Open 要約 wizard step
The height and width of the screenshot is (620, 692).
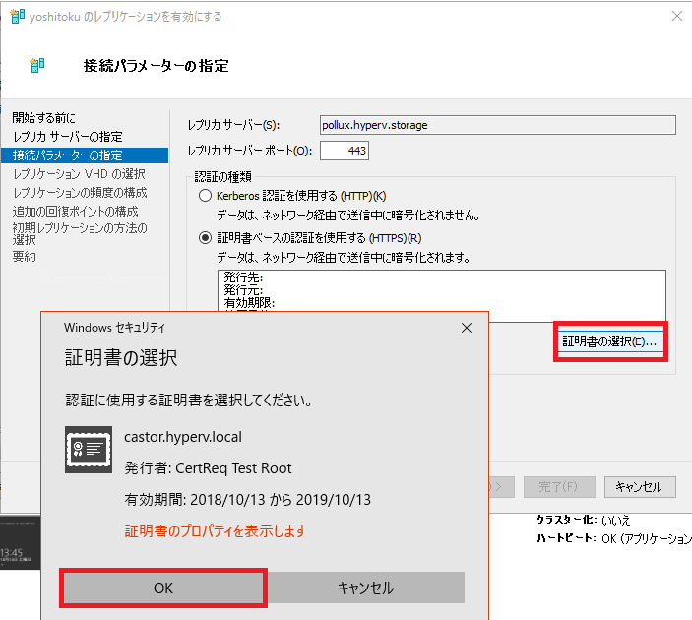tap(25, 257)
